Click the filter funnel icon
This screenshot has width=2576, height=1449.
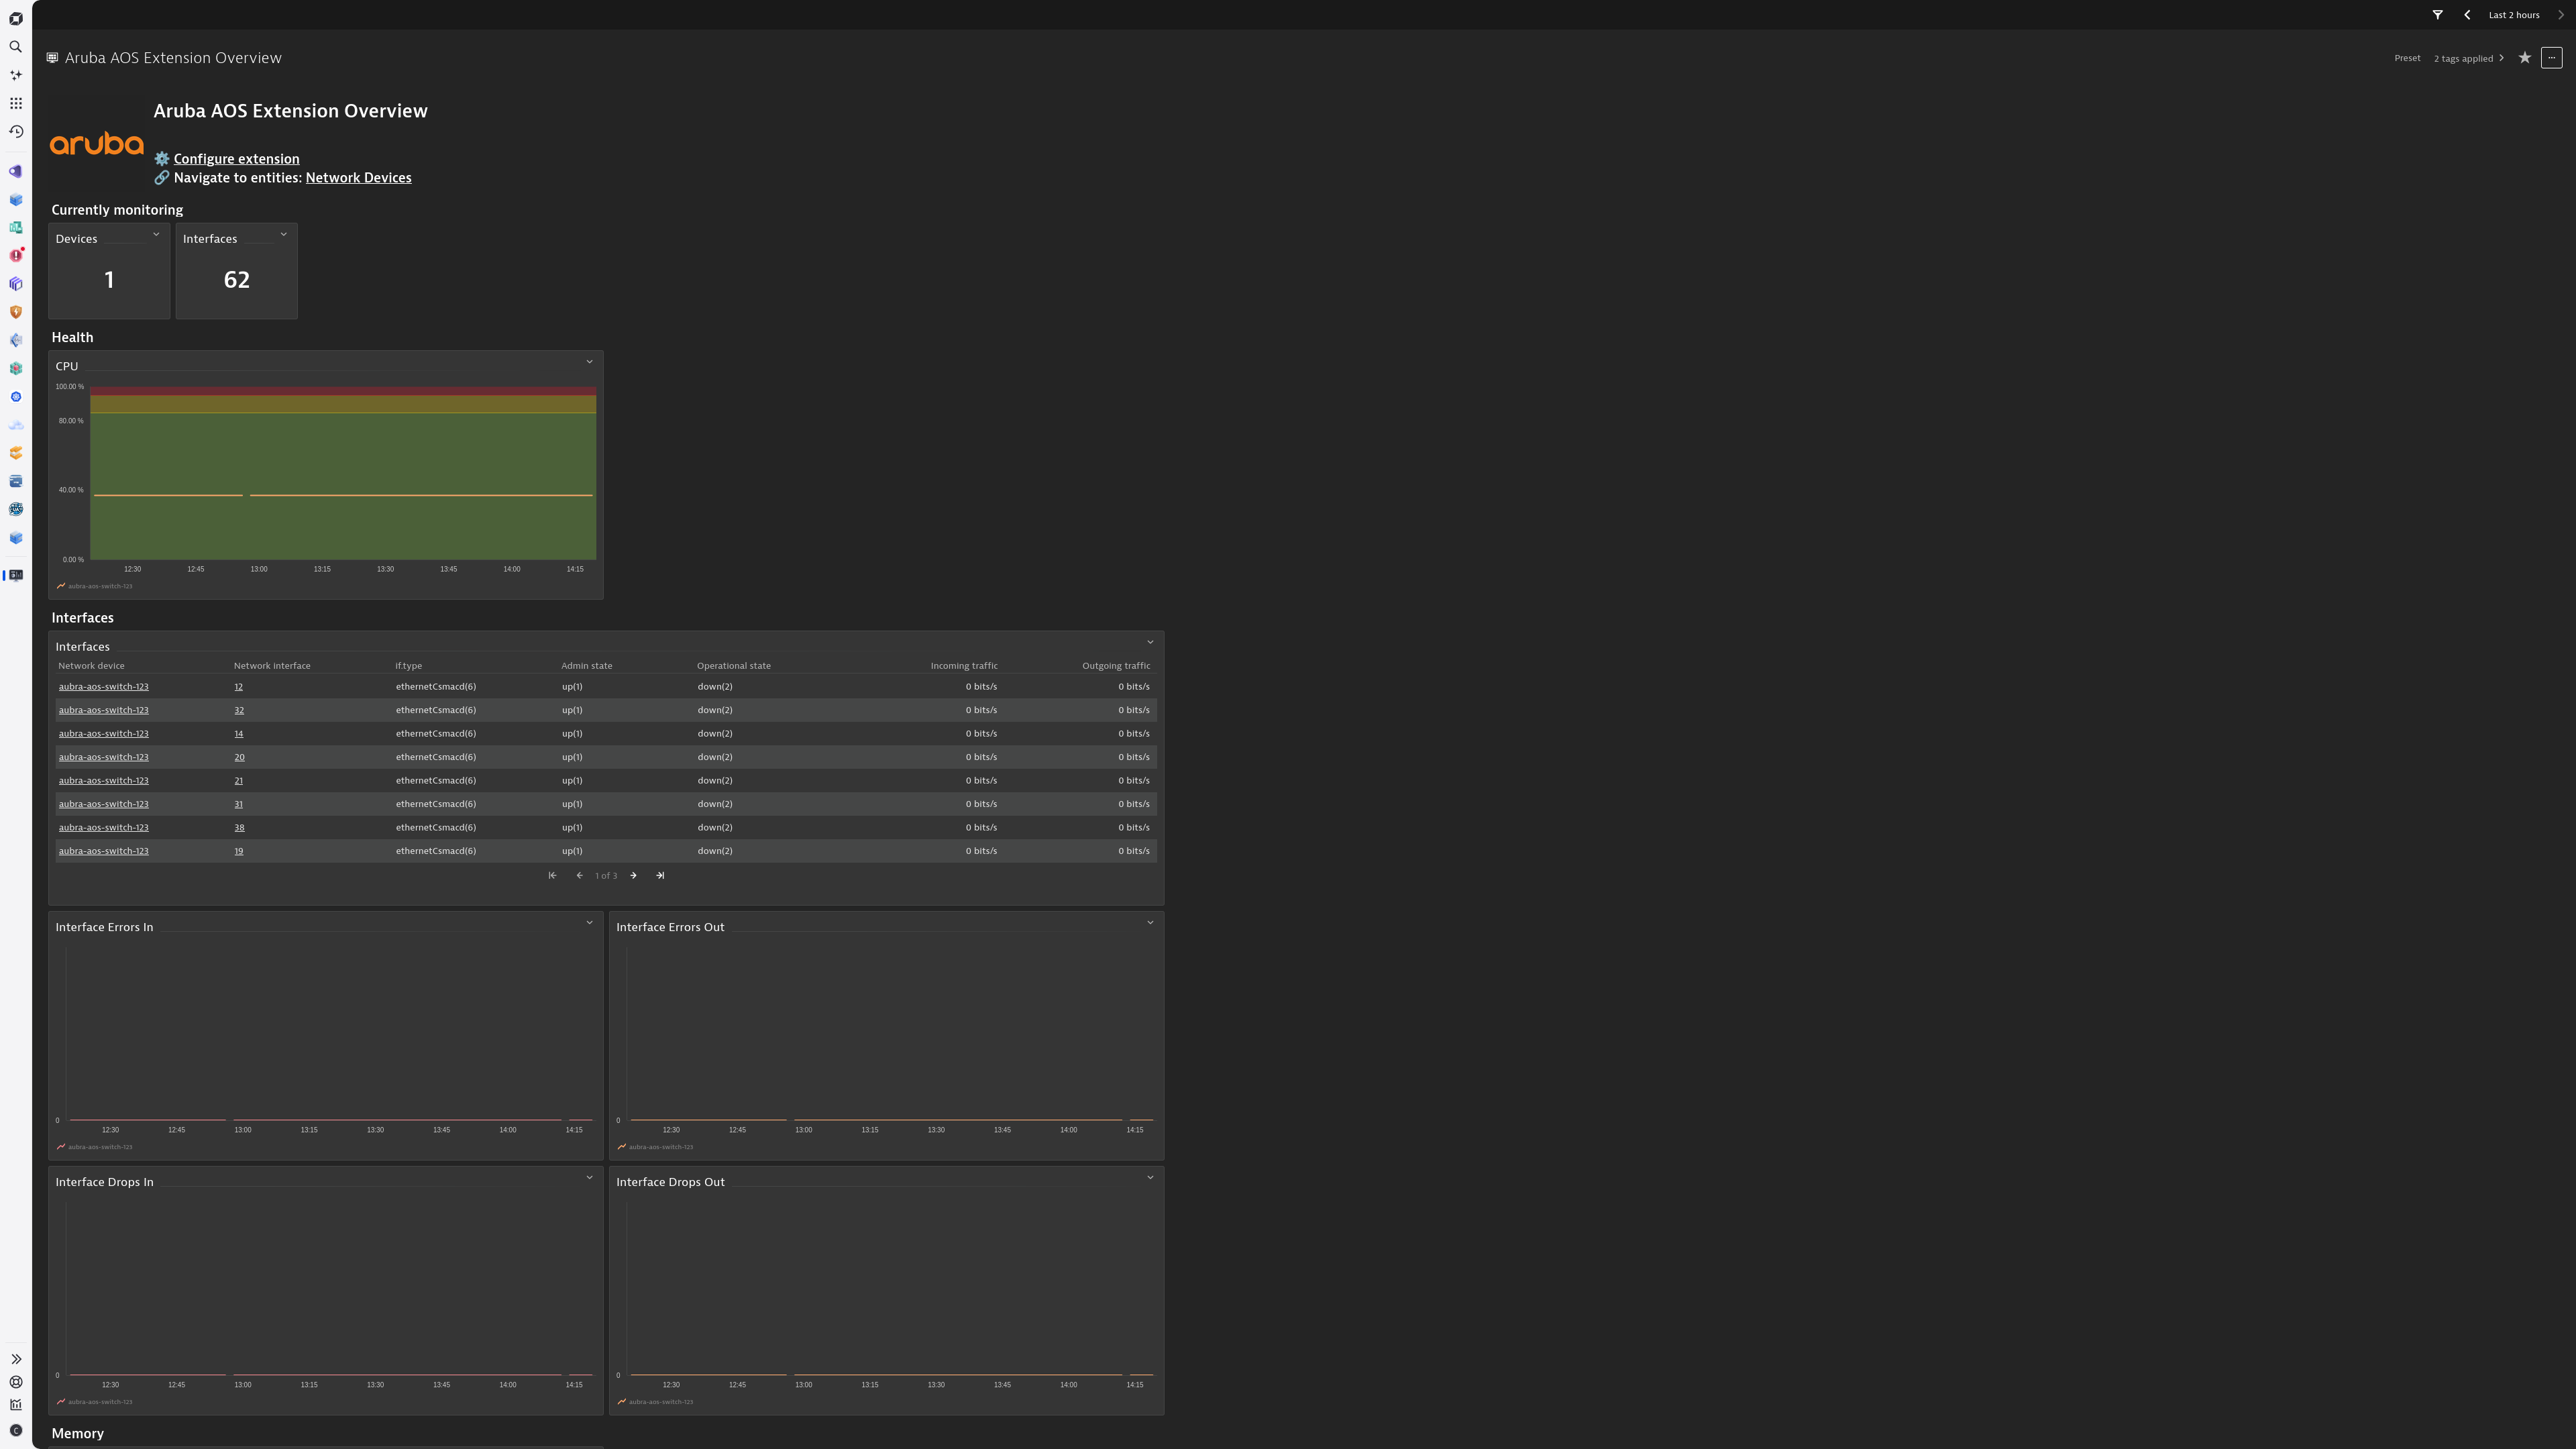[2437, 15]
